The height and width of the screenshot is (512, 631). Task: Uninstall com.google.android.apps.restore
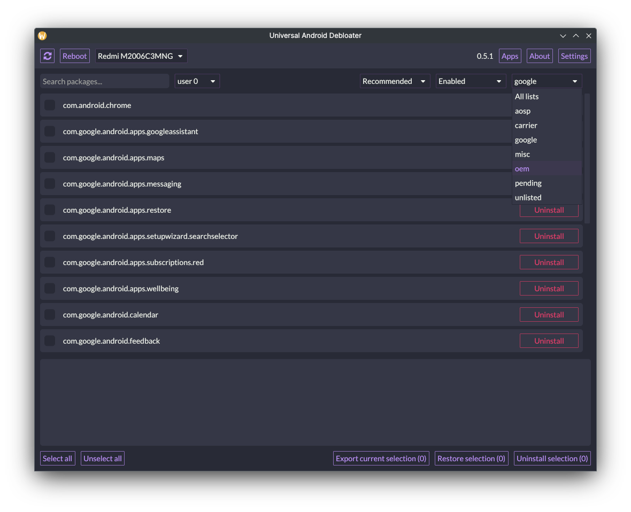(x=549, y=210)
